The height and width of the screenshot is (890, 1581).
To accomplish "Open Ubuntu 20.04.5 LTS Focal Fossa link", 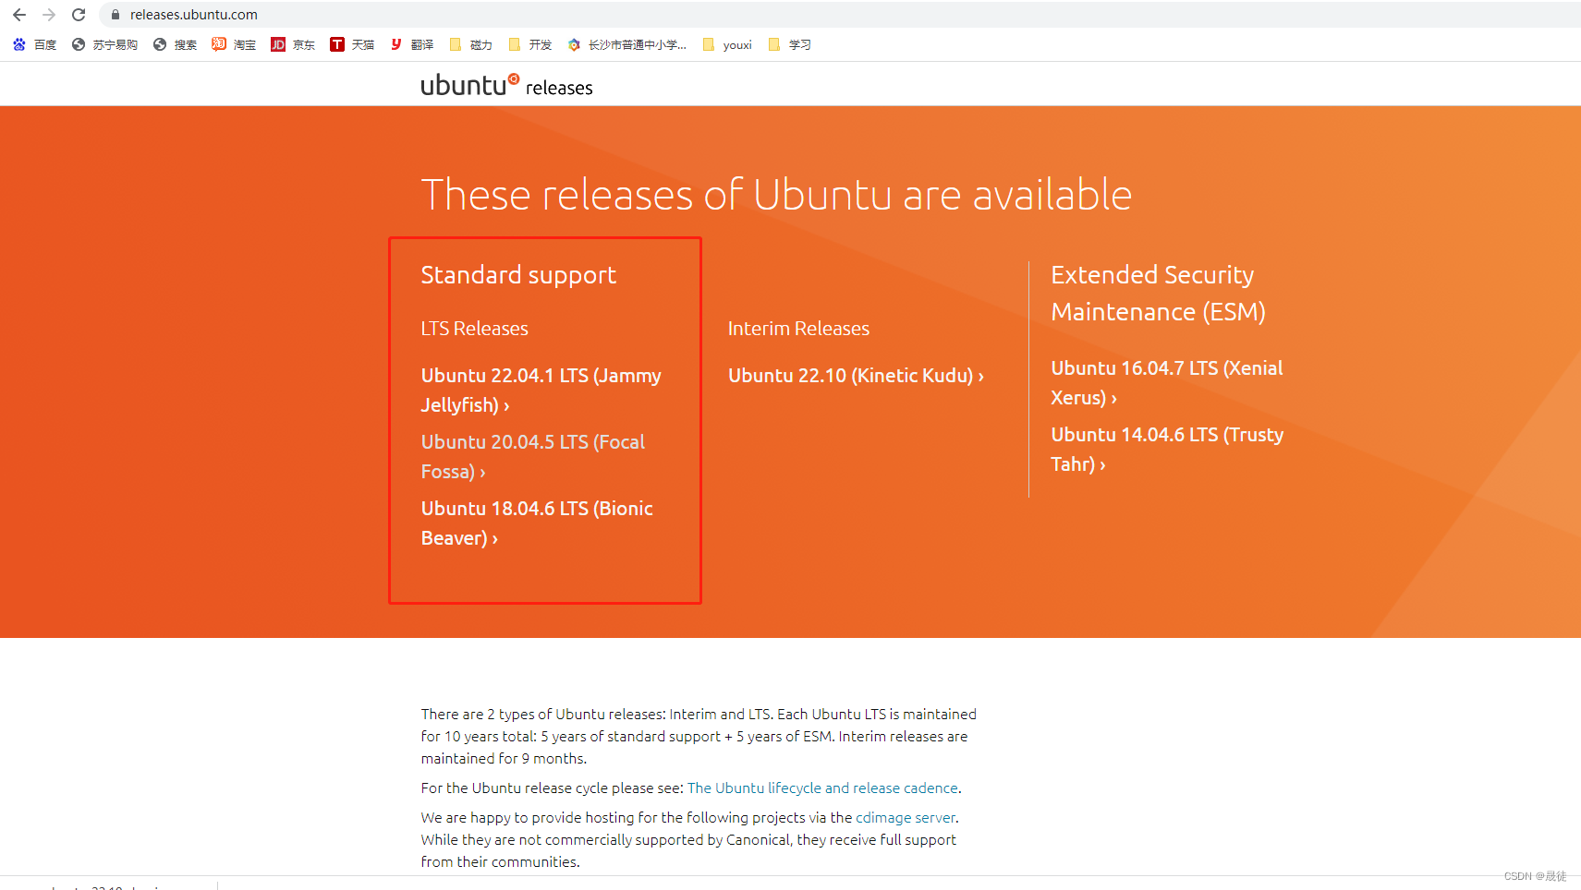I will click(533, 457).
